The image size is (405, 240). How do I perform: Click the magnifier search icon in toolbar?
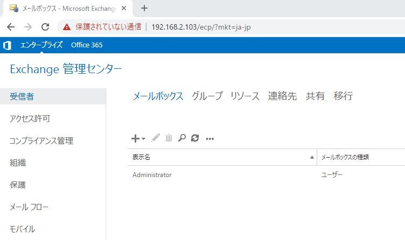(182, 138)
